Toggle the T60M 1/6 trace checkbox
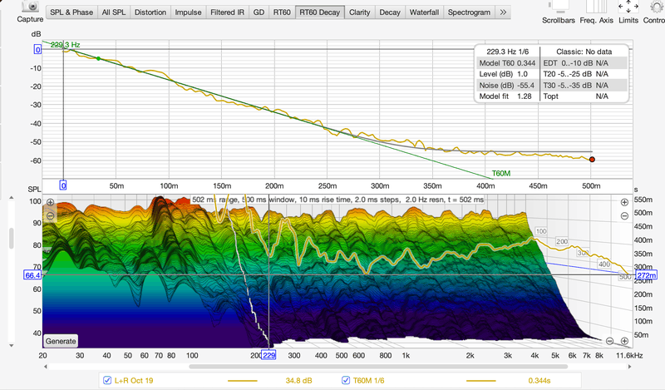Screen dimensions: 665x390 346,380
